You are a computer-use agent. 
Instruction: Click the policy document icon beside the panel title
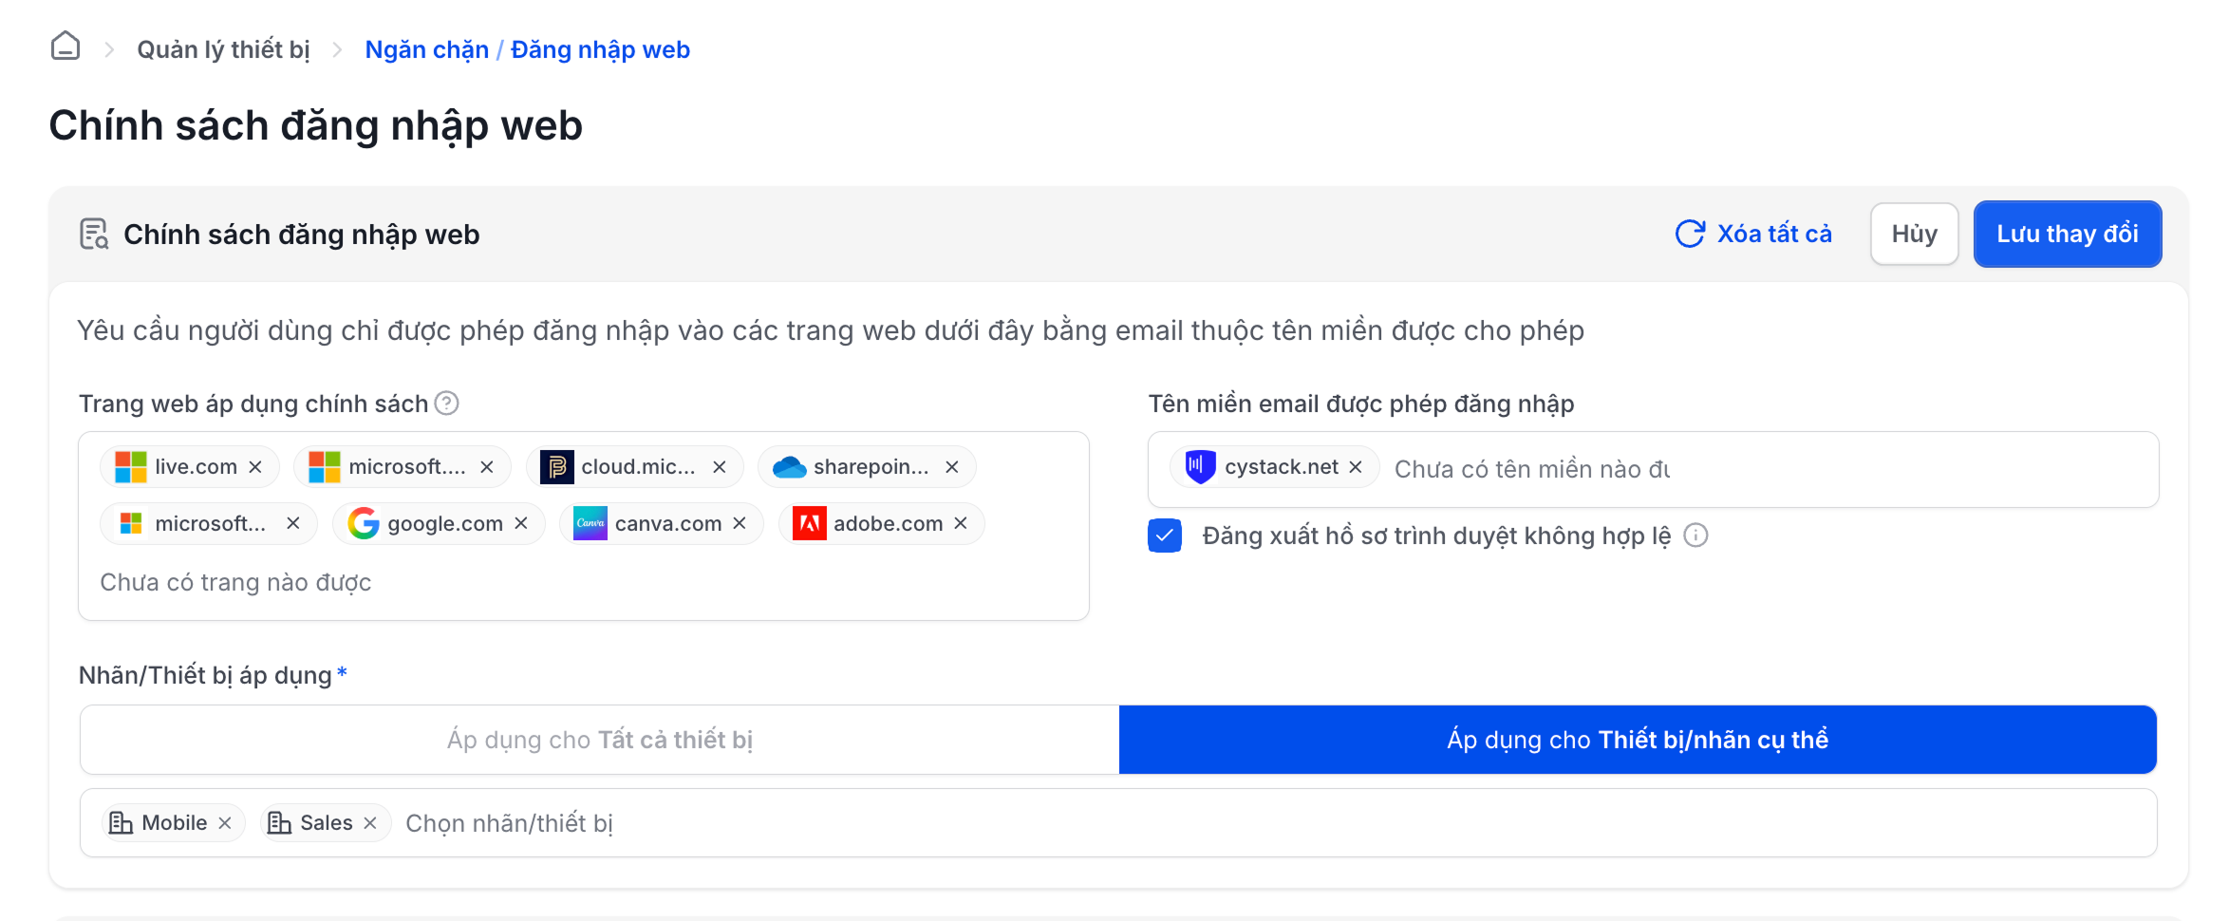coord(92,234)
